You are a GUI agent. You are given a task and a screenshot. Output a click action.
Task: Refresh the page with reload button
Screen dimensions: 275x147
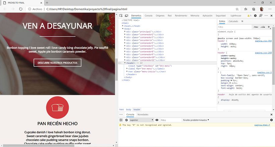tap(21, 9)
